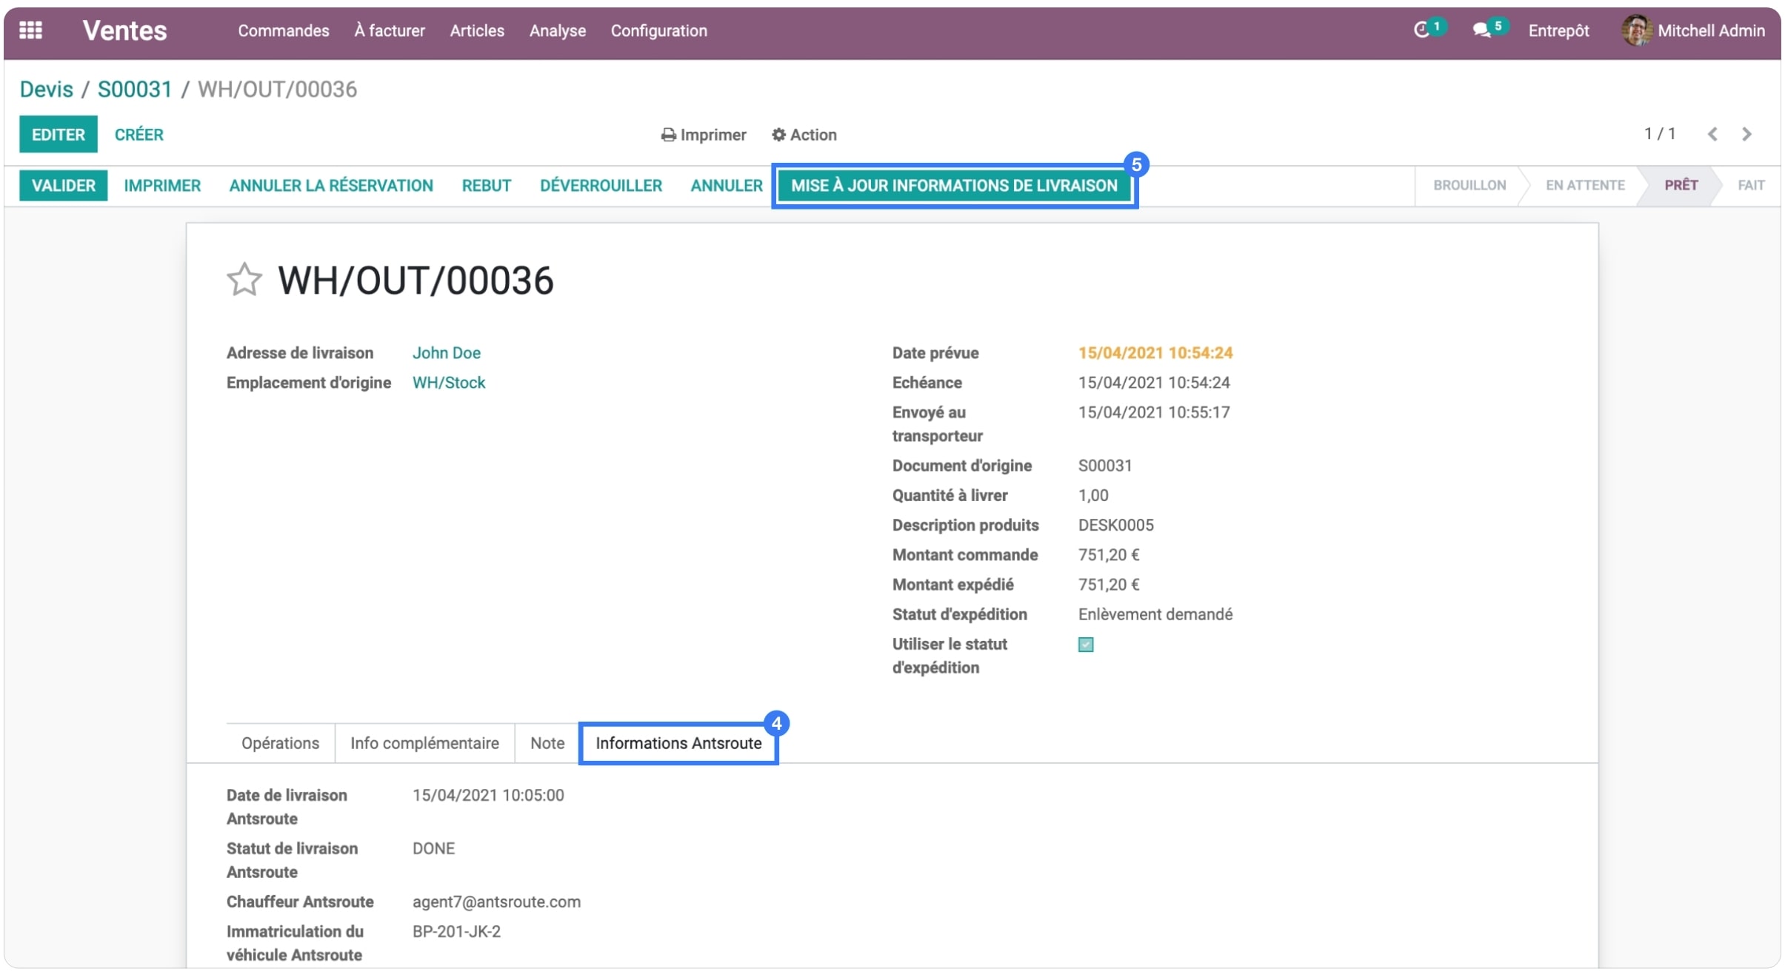Click the Ventes app title
Screen dimensions: 1785x974
[124, 30]
